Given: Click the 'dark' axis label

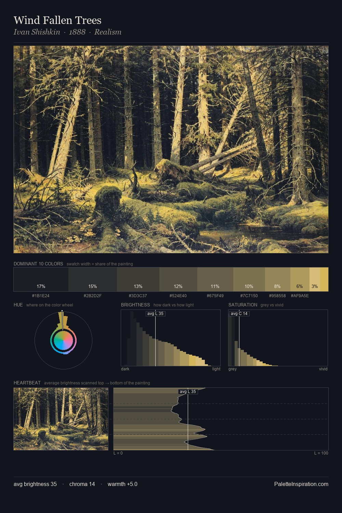Looking at the screenshot, I should [x=125, y=369].
